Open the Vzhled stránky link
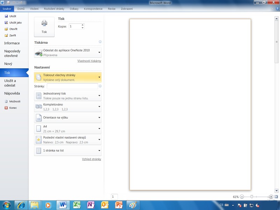 (92, 159)
